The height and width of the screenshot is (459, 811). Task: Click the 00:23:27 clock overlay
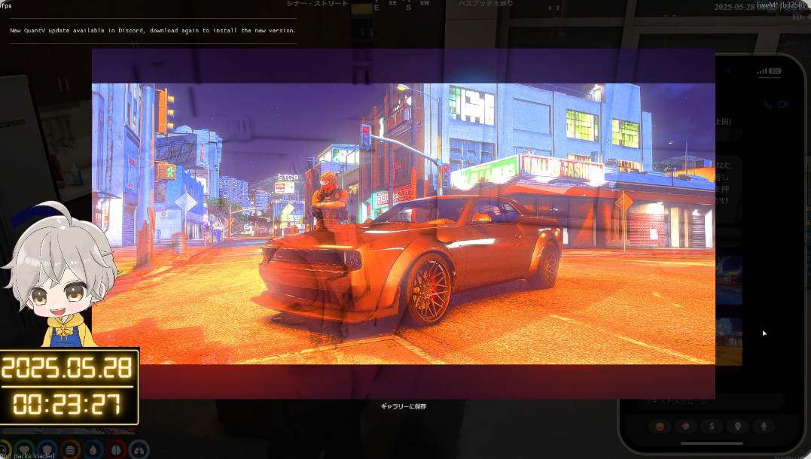coord(67,404)
